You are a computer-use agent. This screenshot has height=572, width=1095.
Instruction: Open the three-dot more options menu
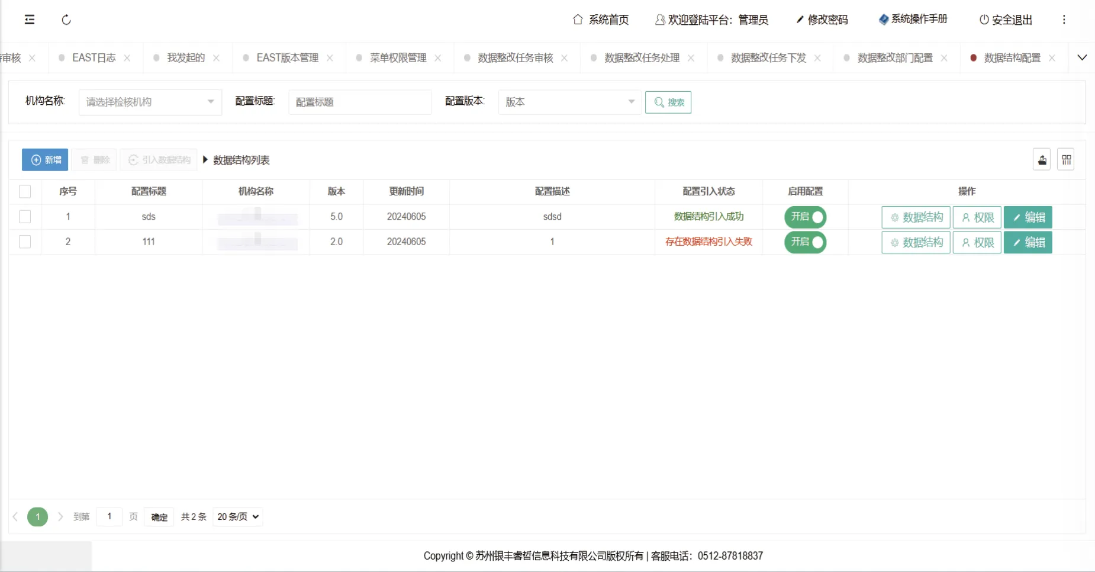coord(1064,20)
